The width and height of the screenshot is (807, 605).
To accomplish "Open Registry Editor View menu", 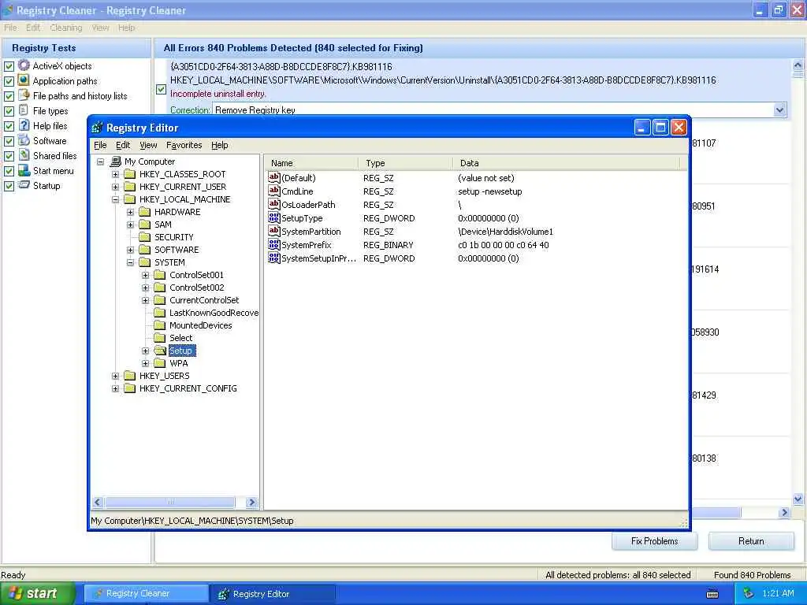I will point(148,145).
